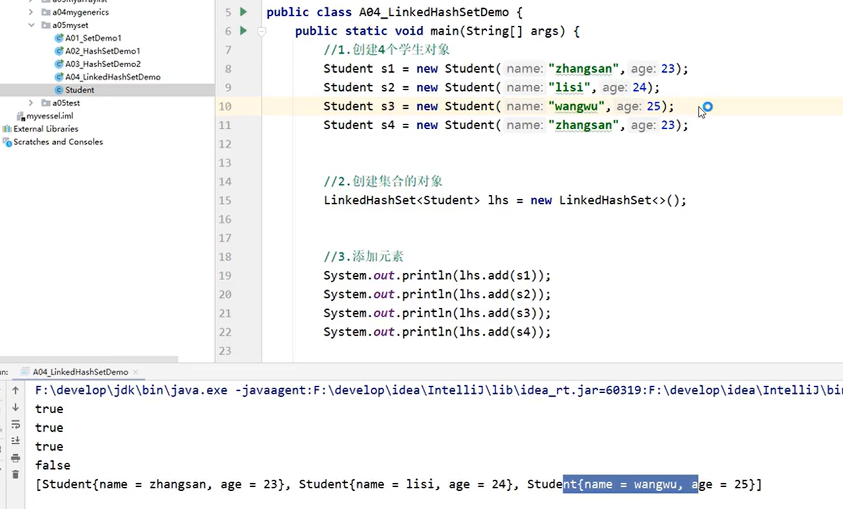
Task: Run the main method from its gutter arrow
Action: tap(243, 30)
